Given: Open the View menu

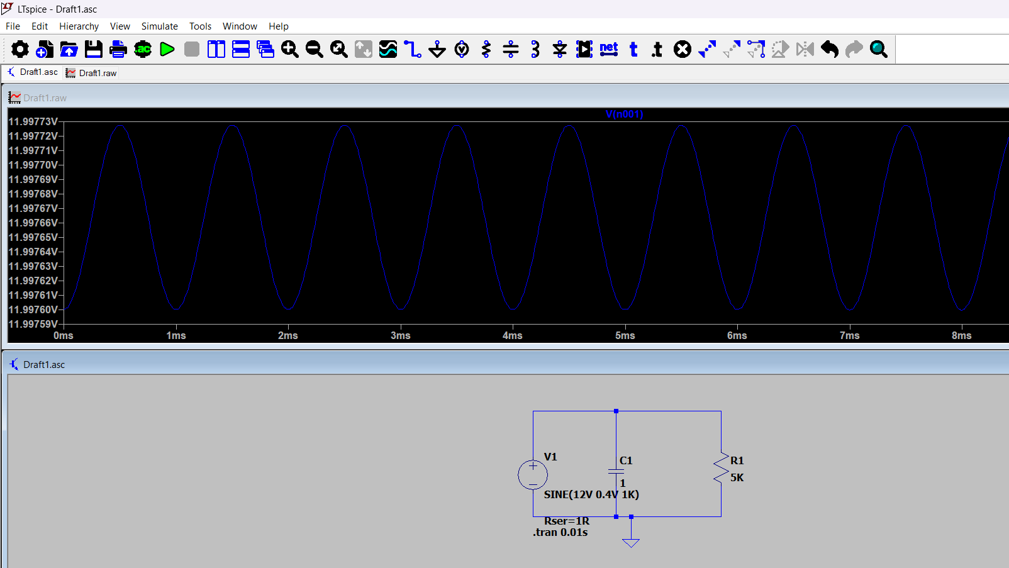Looking at the screenshot, I should pos(120,26).
